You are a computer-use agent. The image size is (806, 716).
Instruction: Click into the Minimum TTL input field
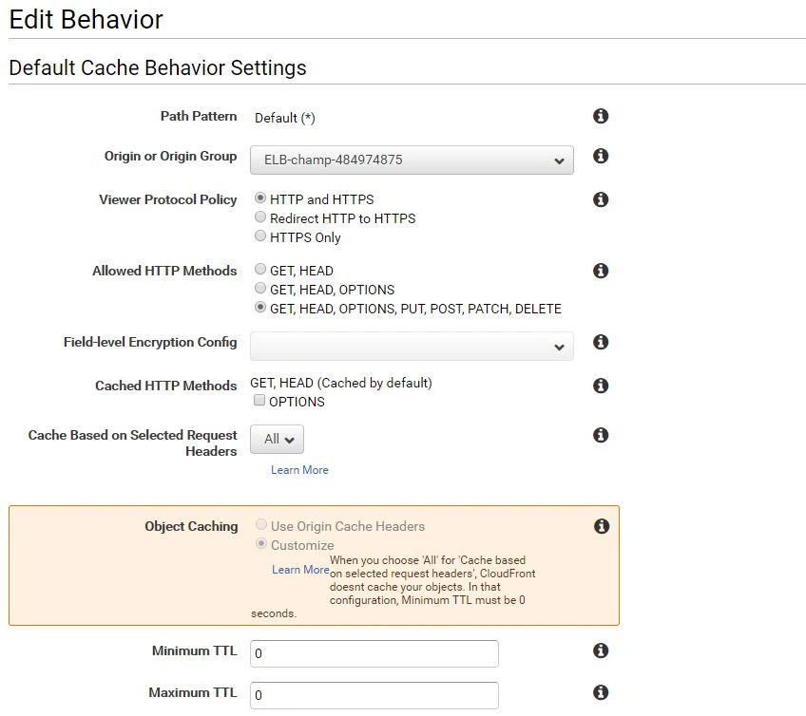374,654
